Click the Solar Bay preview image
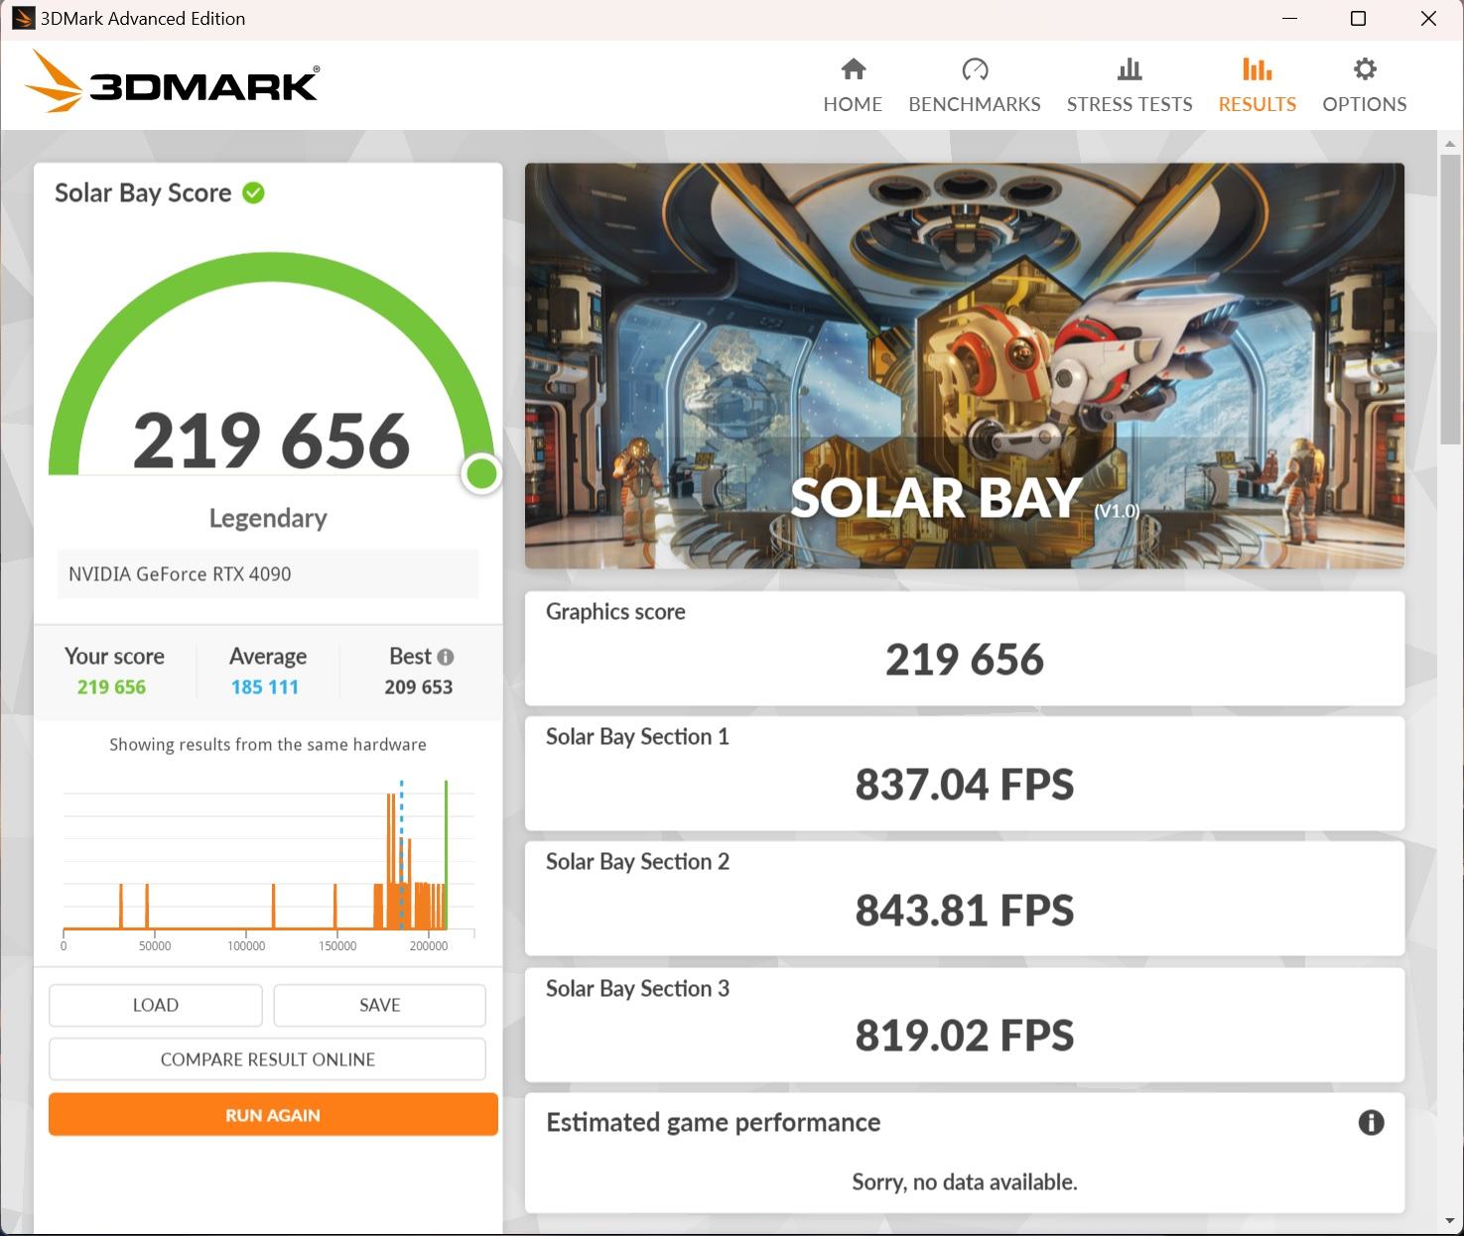 [x=964, y=366]
